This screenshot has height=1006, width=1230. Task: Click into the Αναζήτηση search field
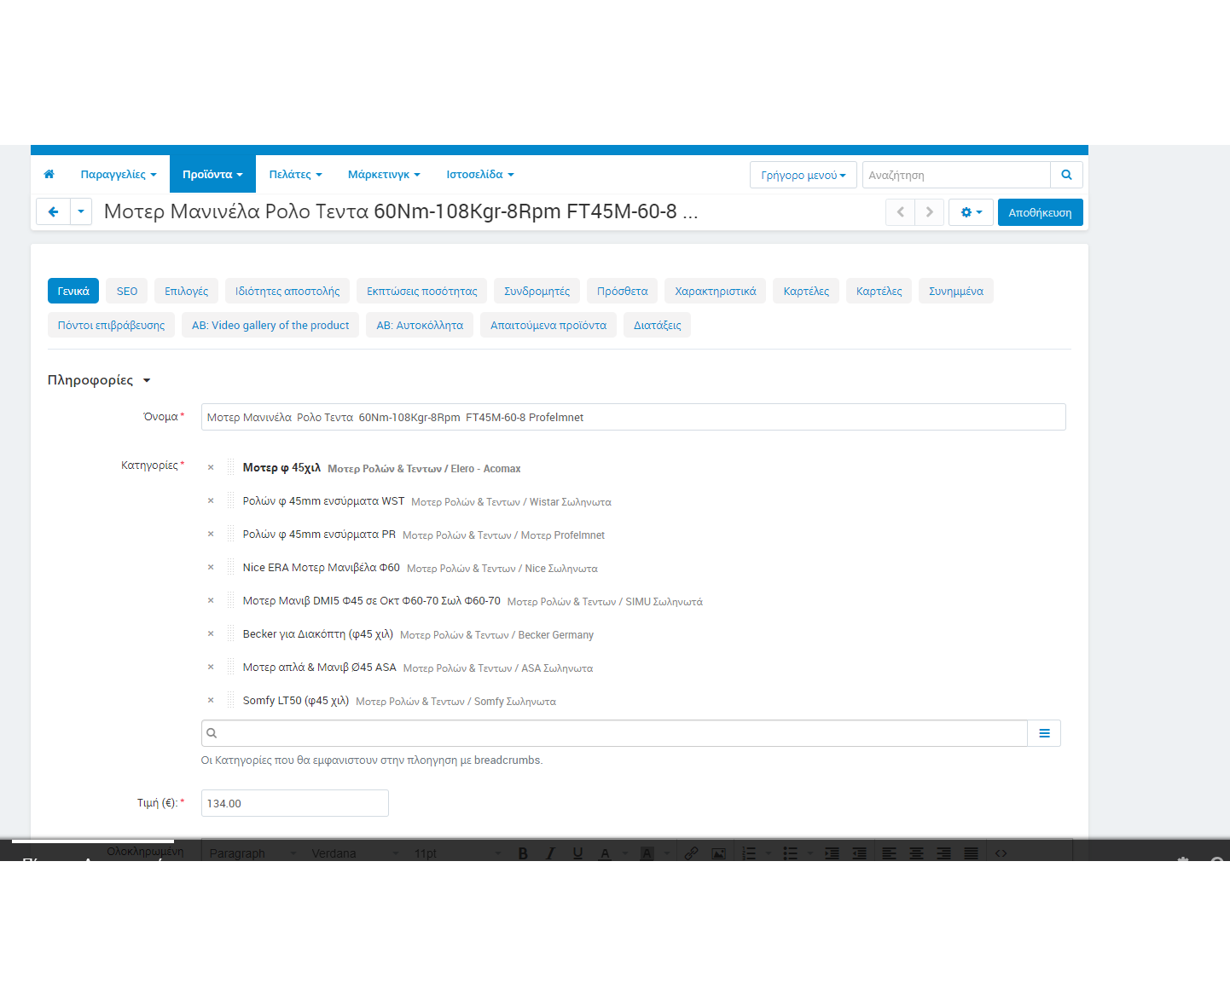pos(956,175)
